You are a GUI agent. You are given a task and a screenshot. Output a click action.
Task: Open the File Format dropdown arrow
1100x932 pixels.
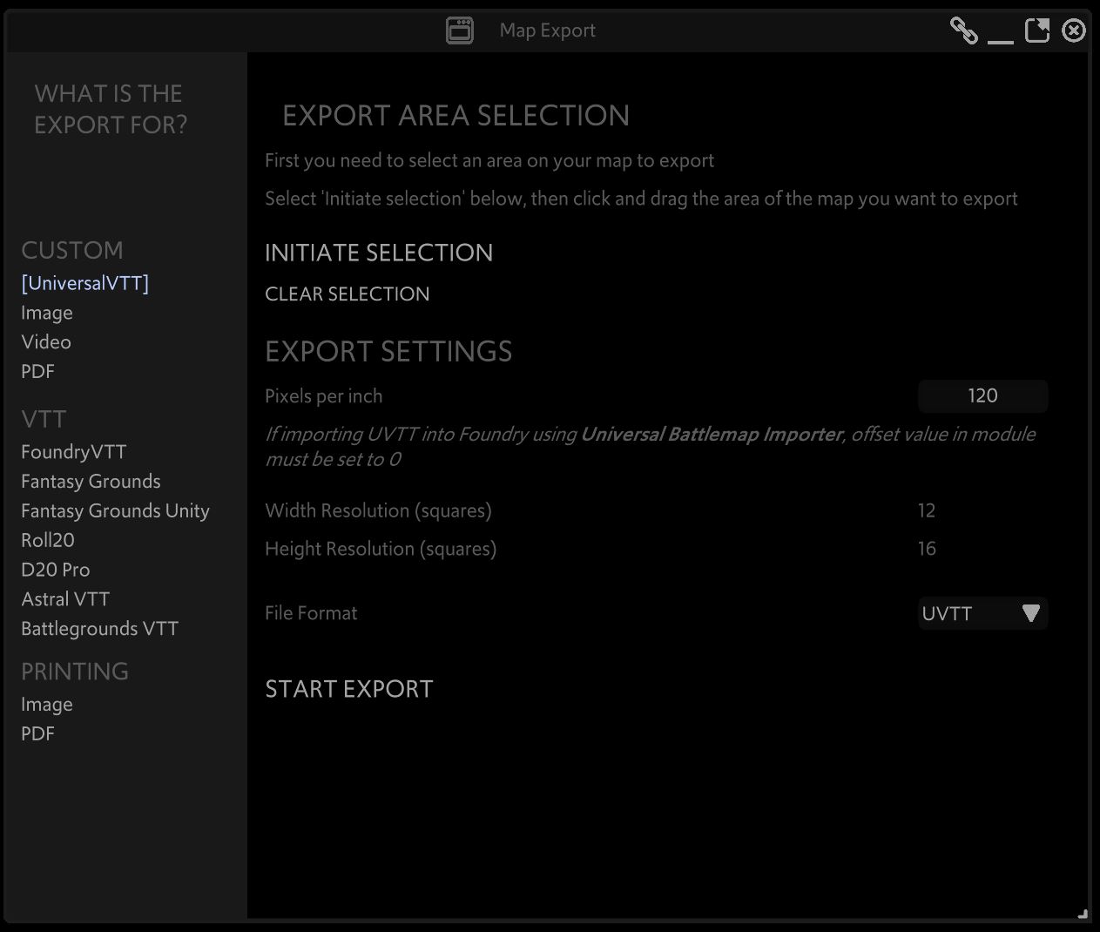click(x=1030, y=613)
